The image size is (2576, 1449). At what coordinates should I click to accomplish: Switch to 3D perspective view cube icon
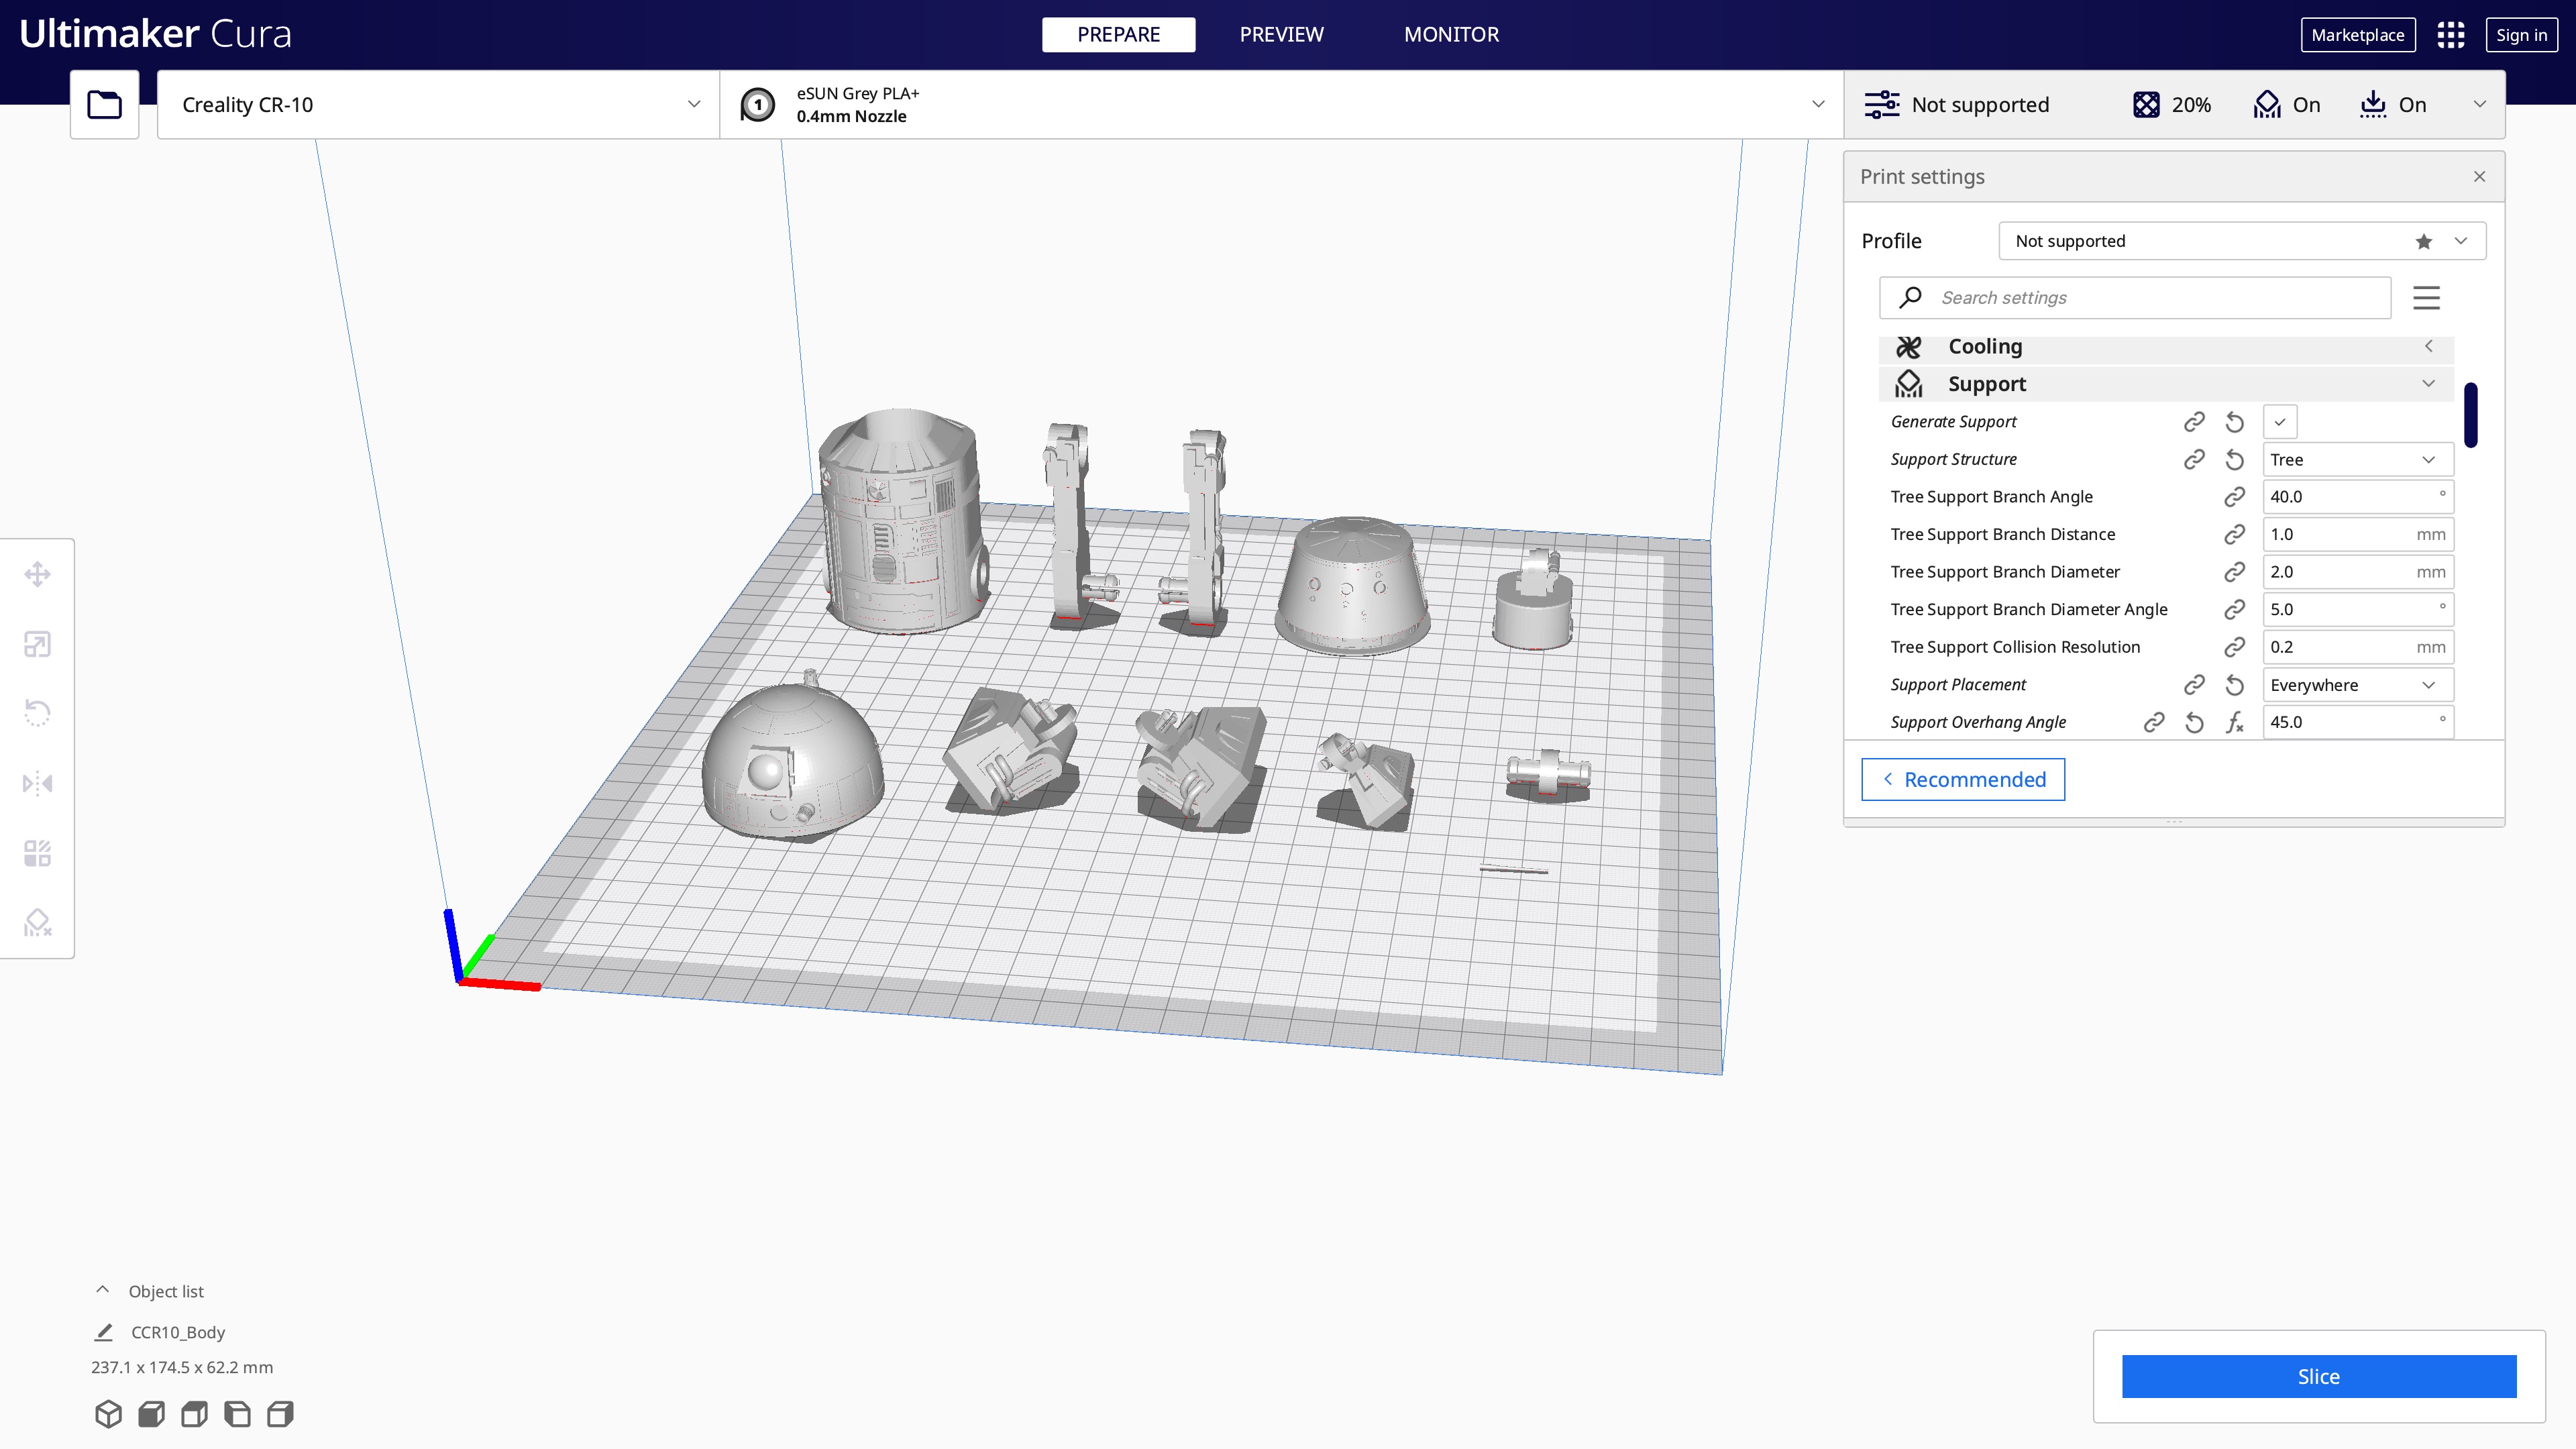[x=108, y=1414]
